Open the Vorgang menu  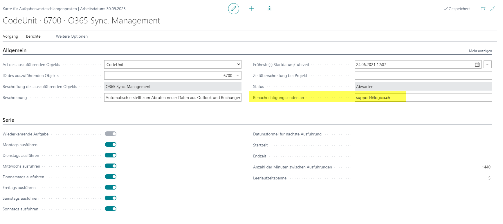[10, 36]
